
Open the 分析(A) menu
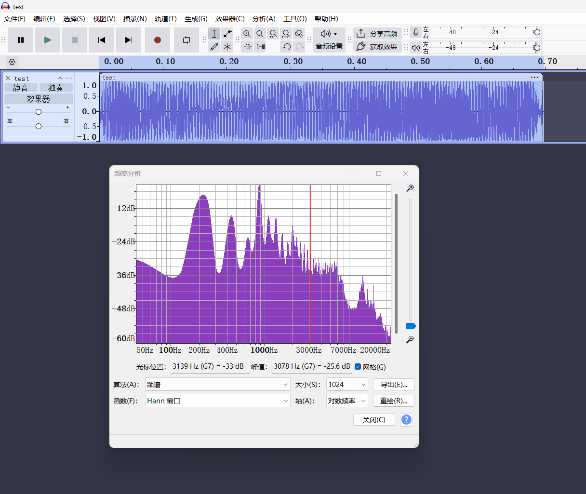click(x=264, y=19)
